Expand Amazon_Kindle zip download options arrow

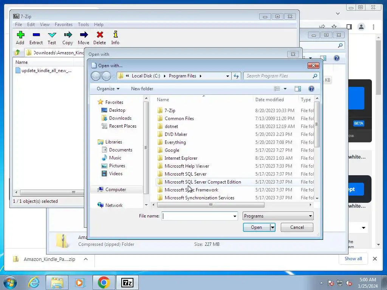[x=86, y=259]
